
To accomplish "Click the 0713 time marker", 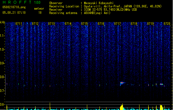I will pos(51,24).
